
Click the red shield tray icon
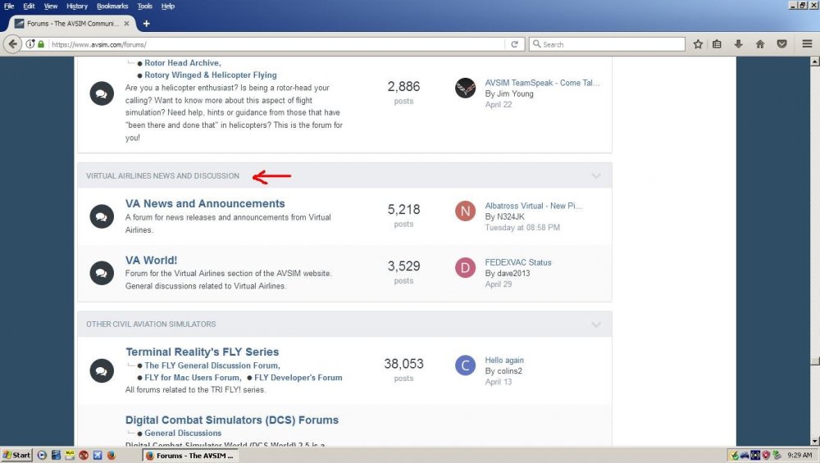pyautogui.click(x=766, y=455)
